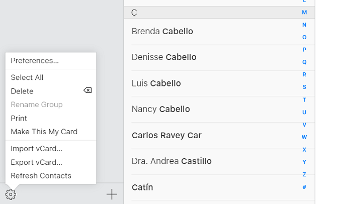Jump to letter S in index
Screen dimensions: 337x204
coord(304,87)
